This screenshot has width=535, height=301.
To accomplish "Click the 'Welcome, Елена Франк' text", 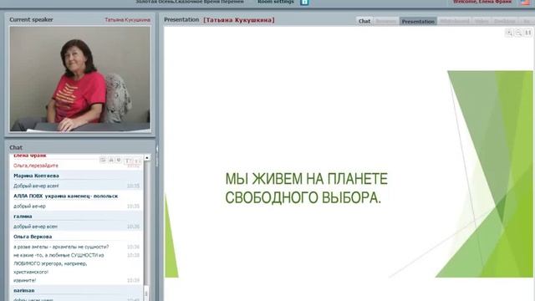I will pos(482,2).
